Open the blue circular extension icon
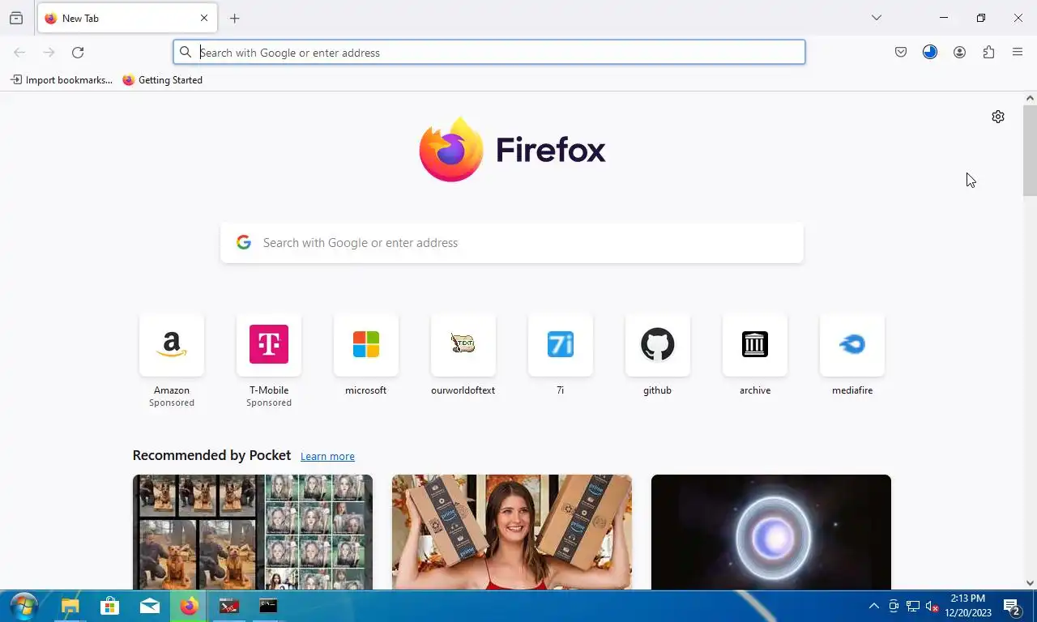Viewport: 1037px width, 622px height. pos(930,53)
